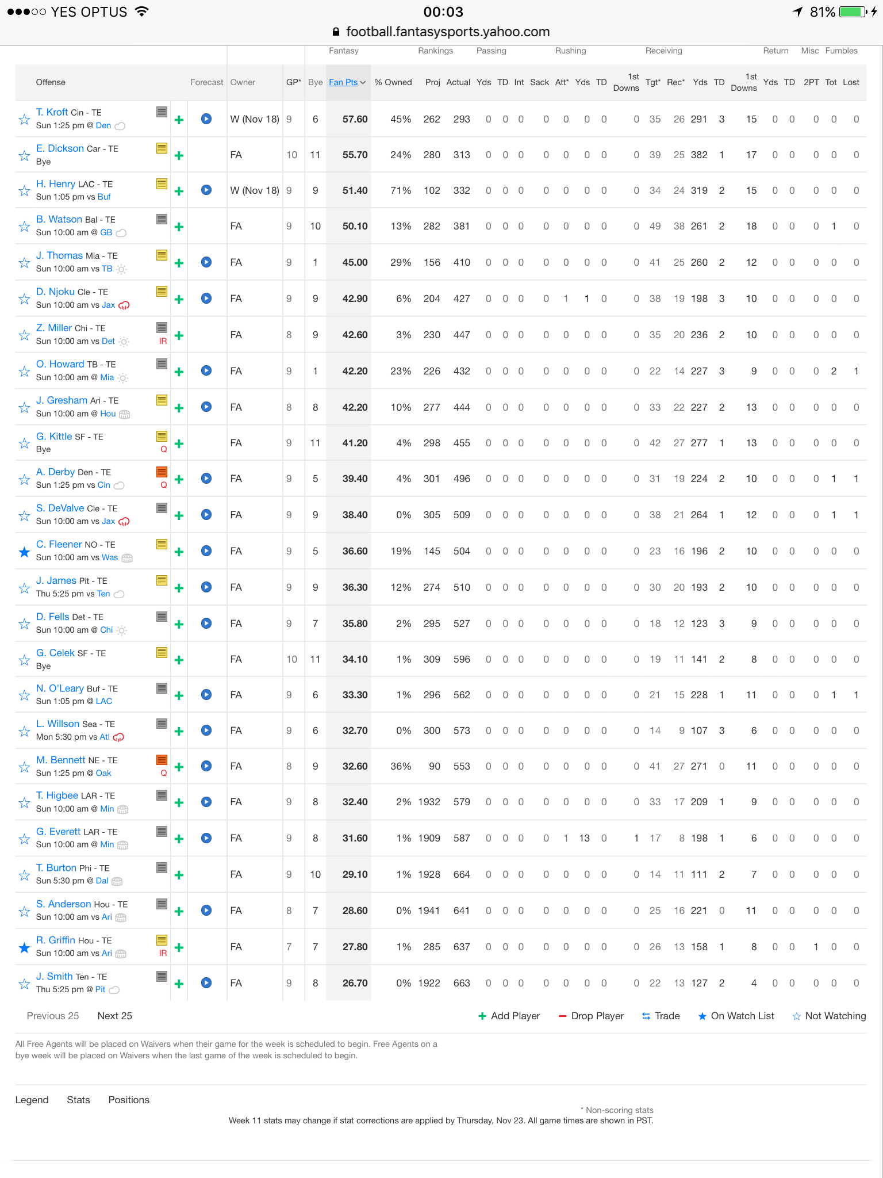Screen dimensions: 883x1178
Task: Open the D. Fells player link
Action: click(x=53, y=617)
